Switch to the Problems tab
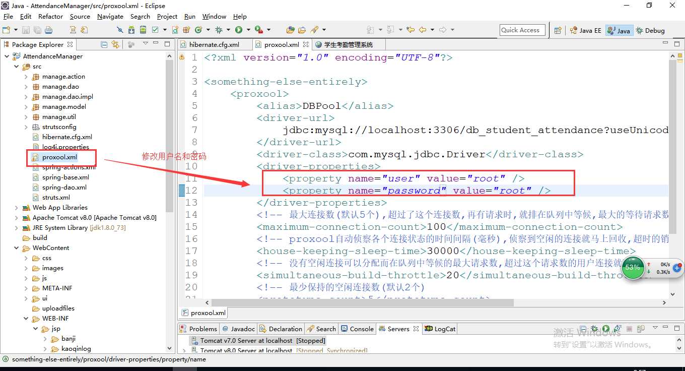Screen dimensions: 685x371 [198, 329]
